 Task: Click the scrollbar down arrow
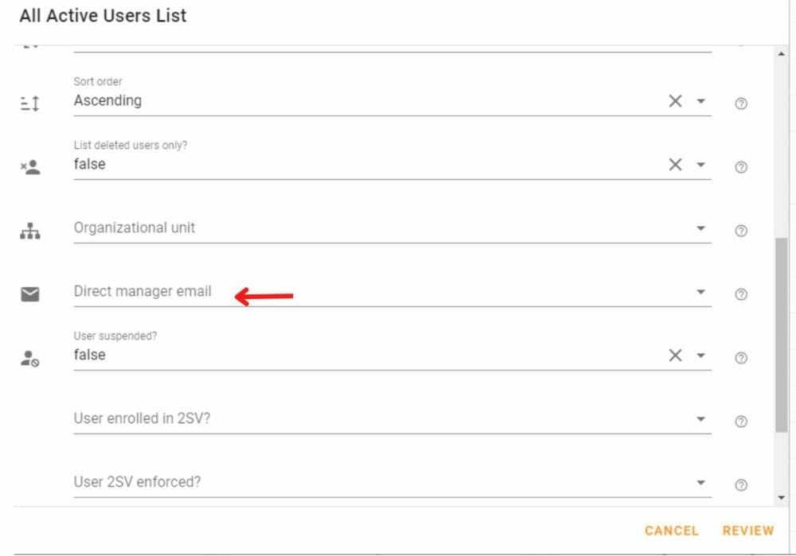coord(782,498)
